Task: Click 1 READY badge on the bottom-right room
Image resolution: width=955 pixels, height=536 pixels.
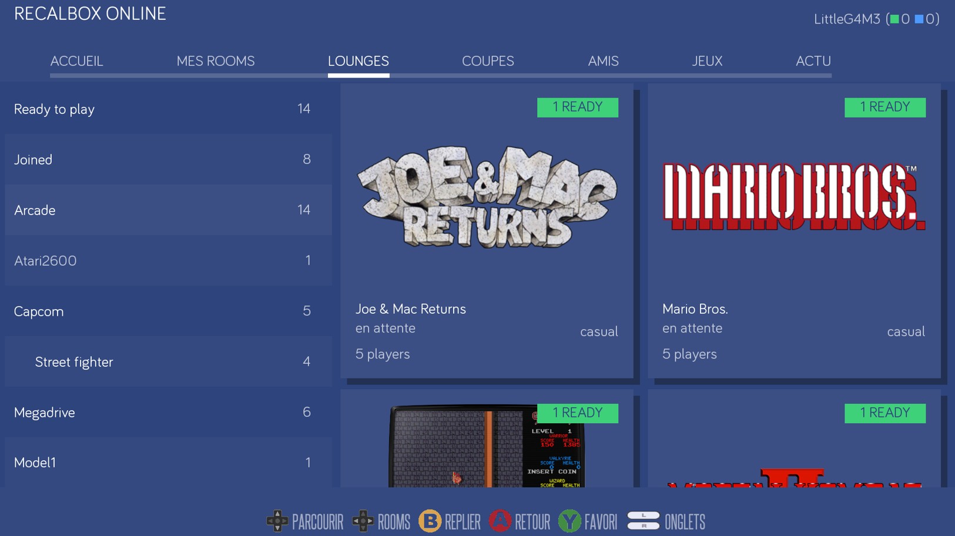Action: [x=885, y=413]
